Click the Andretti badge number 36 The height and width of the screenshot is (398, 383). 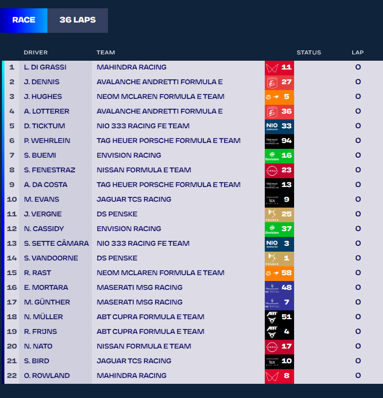point(279,112)
